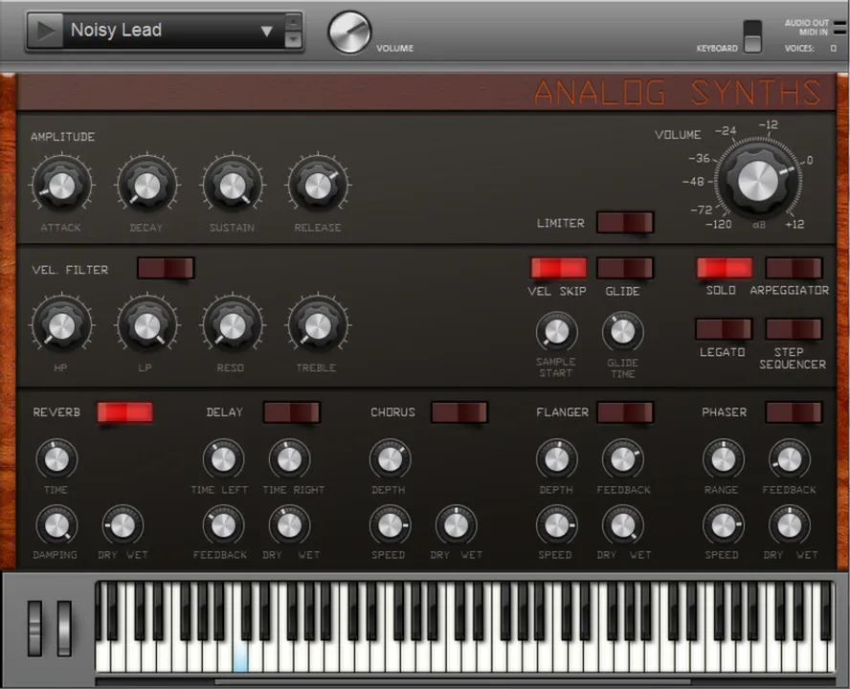
Task: Click the Chorus Depth knob
Action: click(390, 459)
